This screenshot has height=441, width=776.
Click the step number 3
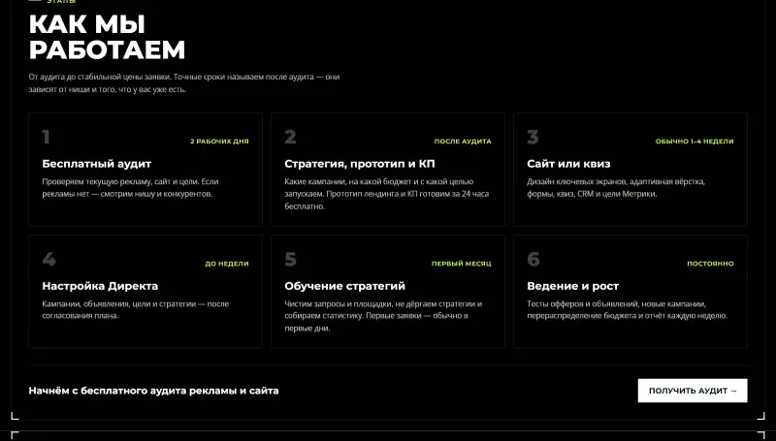(533, 137)
